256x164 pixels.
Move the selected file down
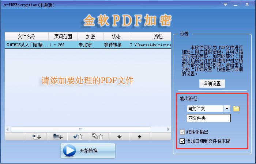119,137
